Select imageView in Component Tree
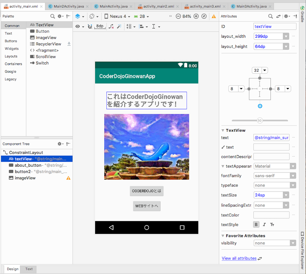The height and width of the screenshot is (274, 306). (37, 178)
